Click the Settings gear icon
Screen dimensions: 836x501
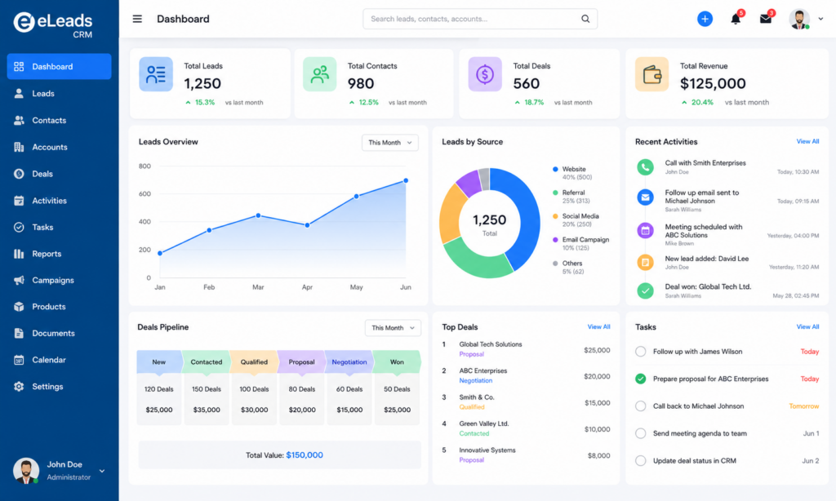[x=19, y=387]
